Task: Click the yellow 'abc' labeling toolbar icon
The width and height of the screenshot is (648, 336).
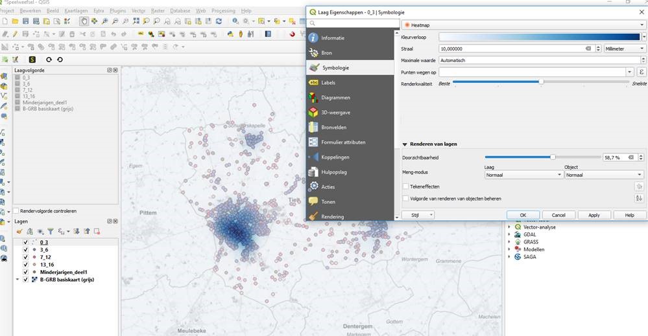Action: (x=141, y=34)
